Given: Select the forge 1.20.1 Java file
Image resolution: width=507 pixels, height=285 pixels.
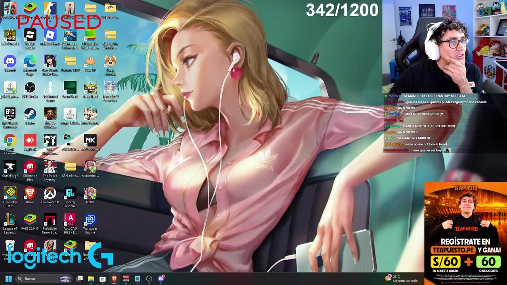Looking at the screenshot, I should [70, 116].
